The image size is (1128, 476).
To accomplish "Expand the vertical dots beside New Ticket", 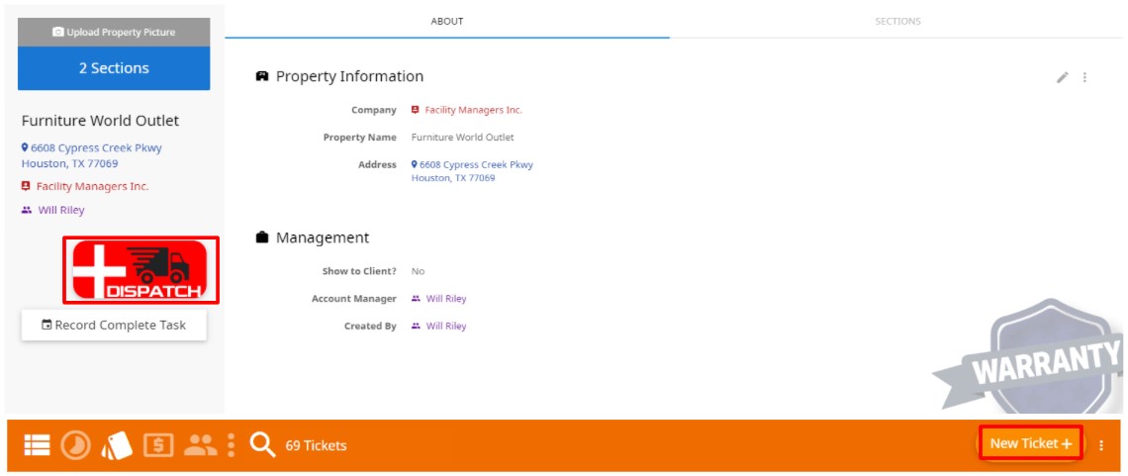I will pyautogui.click(x=1100, y=445).
